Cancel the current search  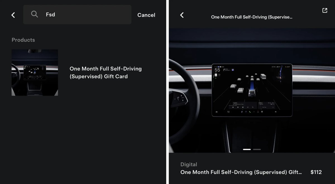pos(146,15)
